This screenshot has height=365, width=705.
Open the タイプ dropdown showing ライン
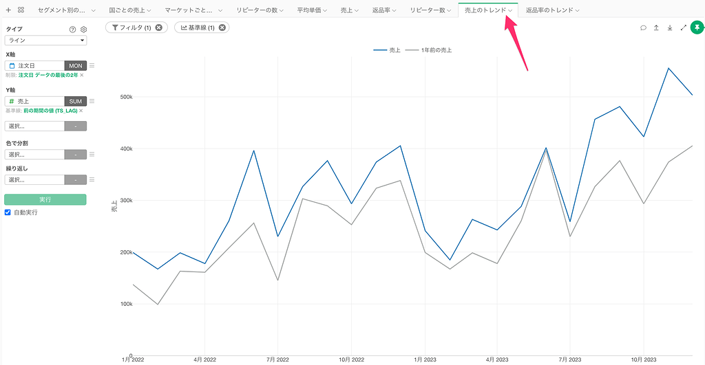pyautogui.click(x=45, y=41)
